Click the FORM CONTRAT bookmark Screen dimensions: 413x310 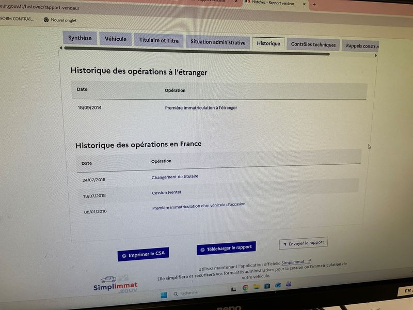17,19
